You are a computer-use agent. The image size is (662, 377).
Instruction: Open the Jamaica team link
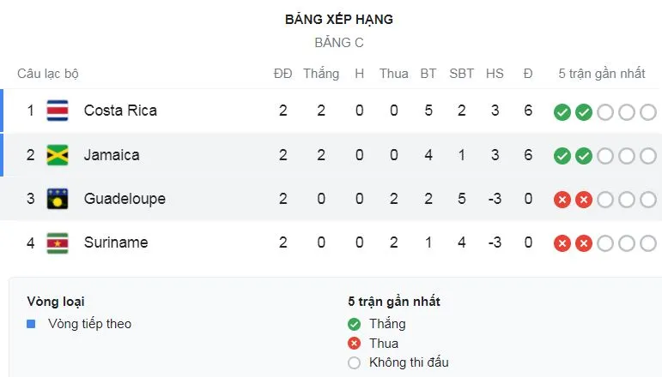click(112, 155)
